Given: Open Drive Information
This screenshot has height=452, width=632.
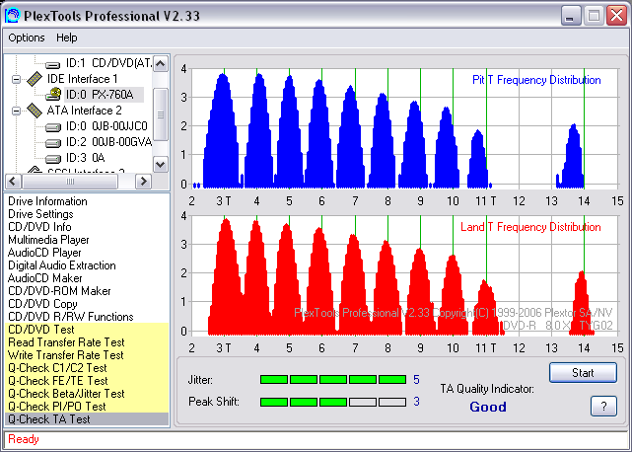Looking at the screenshot, I should (47, 201).
